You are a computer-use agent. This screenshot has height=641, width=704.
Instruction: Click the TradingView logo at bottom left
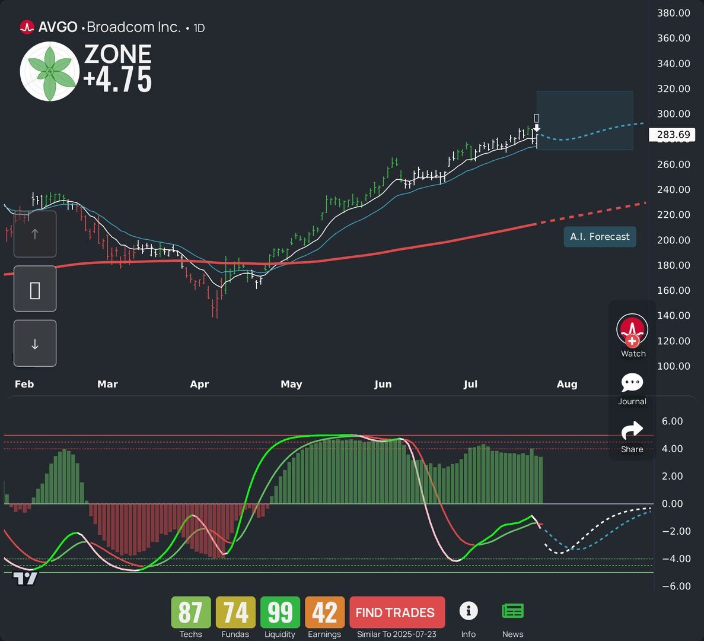click(x=25, y=578)
